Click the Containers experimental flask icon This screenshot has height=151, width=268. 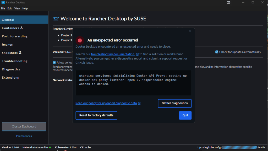(x=21, y=28)
